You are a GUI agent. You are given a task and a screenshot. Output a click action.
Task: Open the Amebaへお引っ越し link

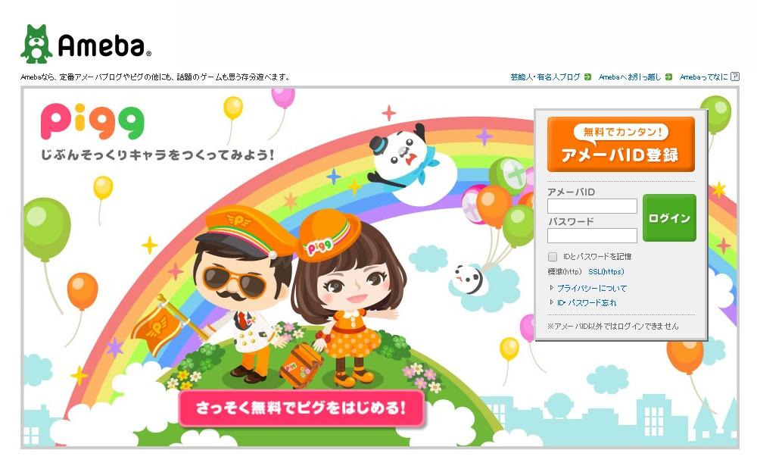click(630, 77)
